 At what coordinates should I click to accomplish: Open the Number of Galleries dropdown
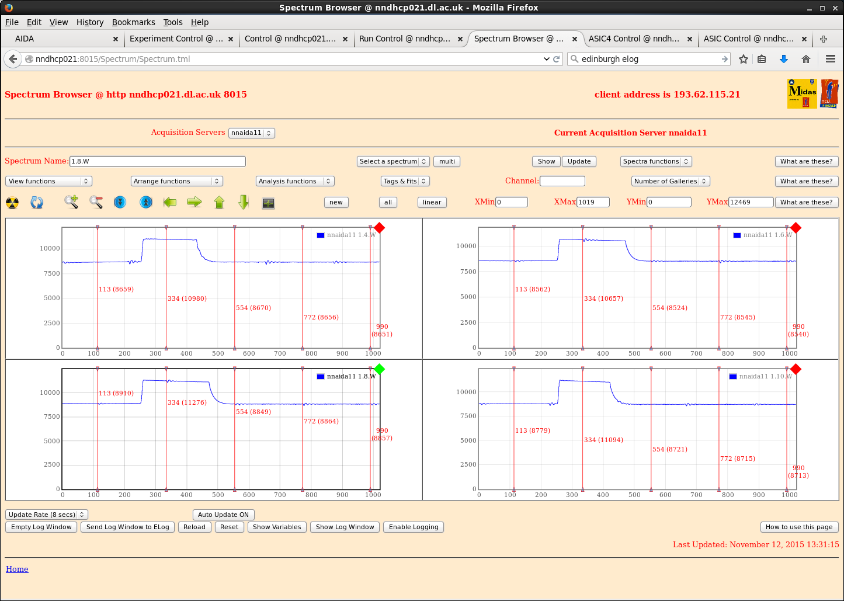click(671, 181)
